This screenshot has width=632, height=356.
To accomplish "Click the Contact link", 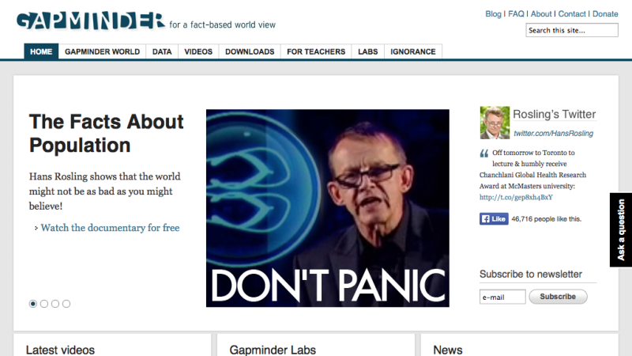I will 572,13.
